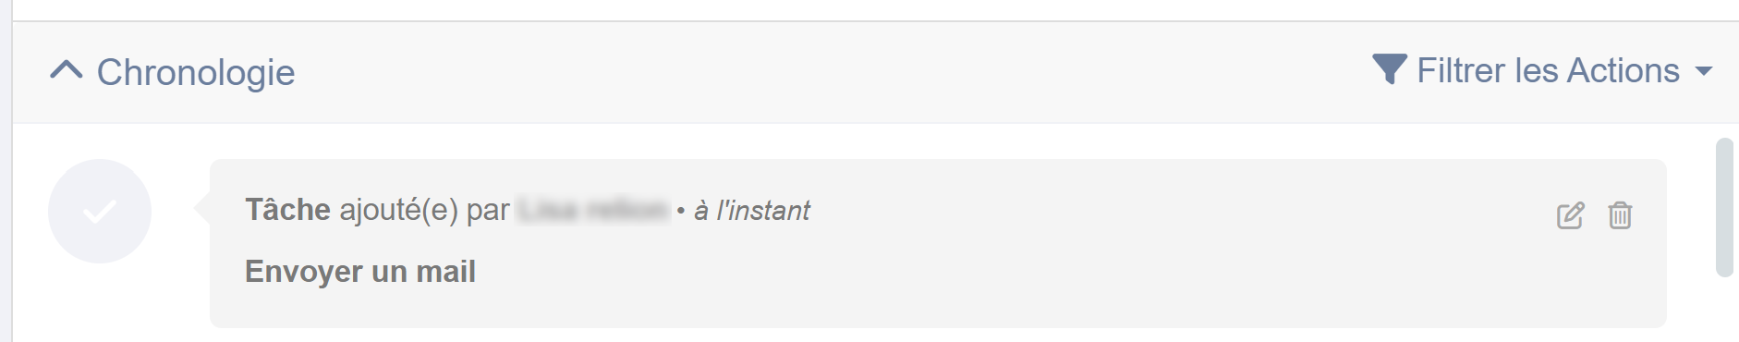Collapse the Chronologie section with the chevron

[x=67, y=70]
